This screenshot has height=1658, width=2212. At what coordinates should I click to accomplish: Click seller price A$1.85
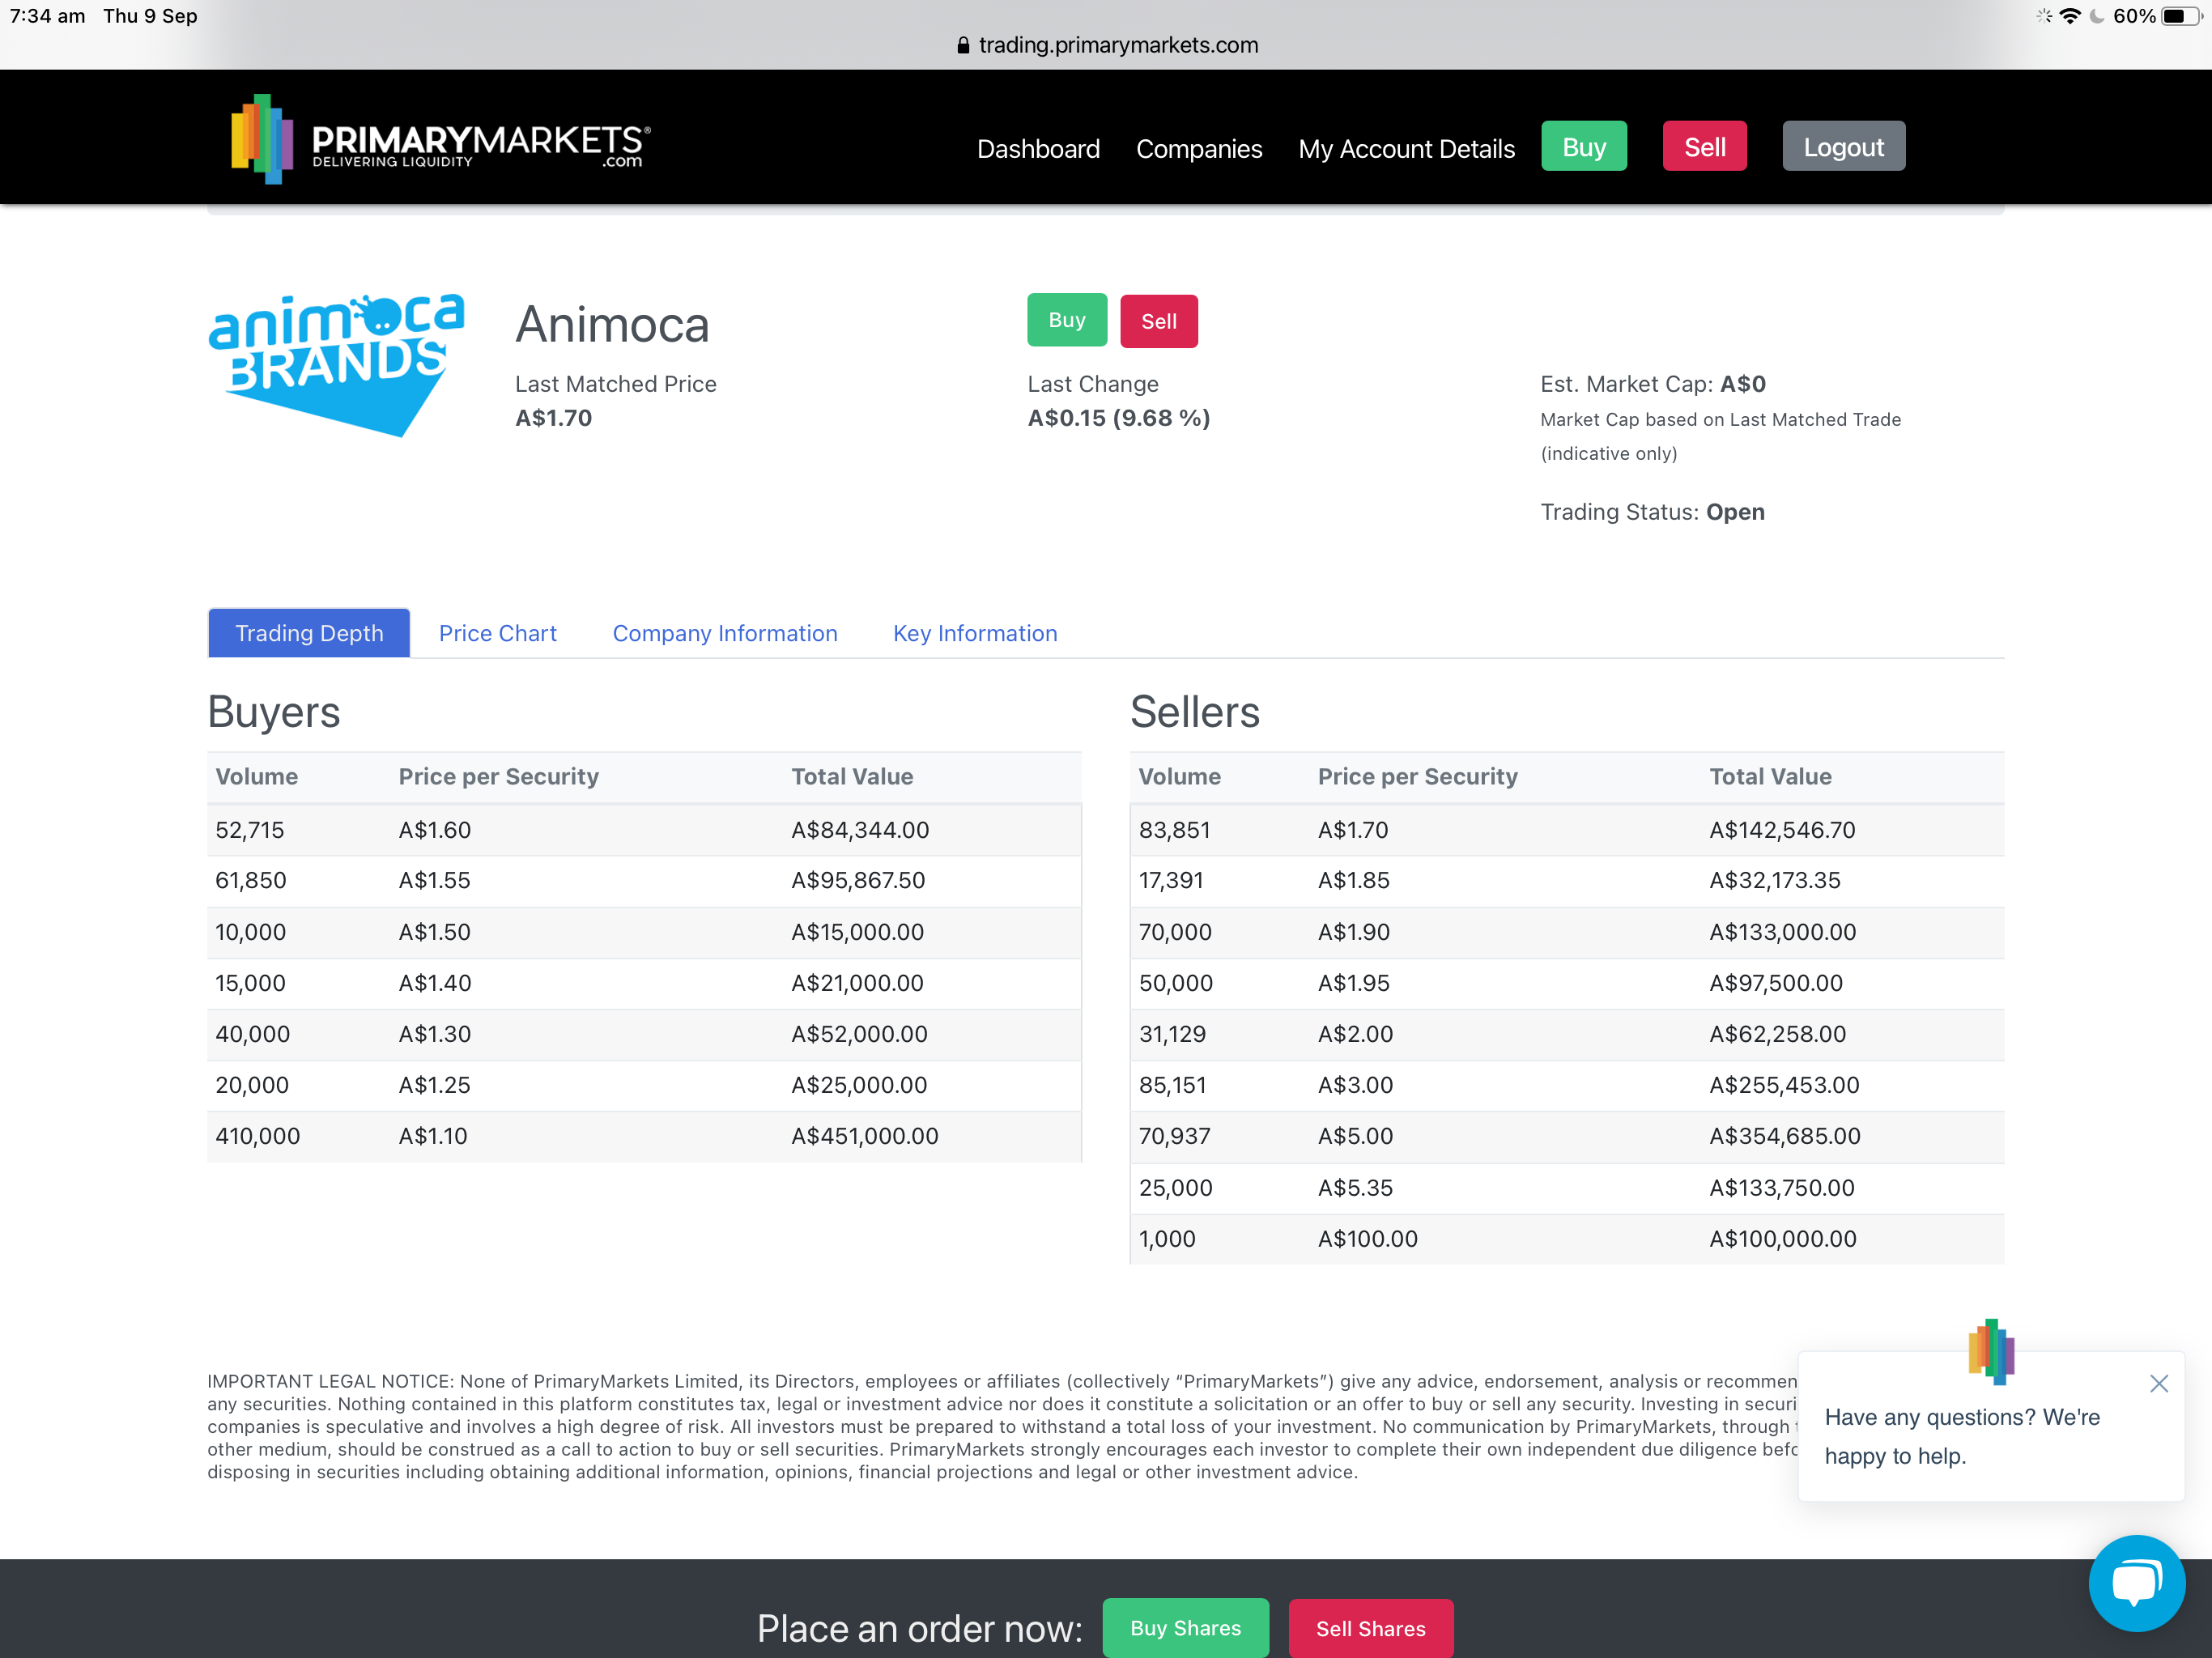click(1353, 880)
